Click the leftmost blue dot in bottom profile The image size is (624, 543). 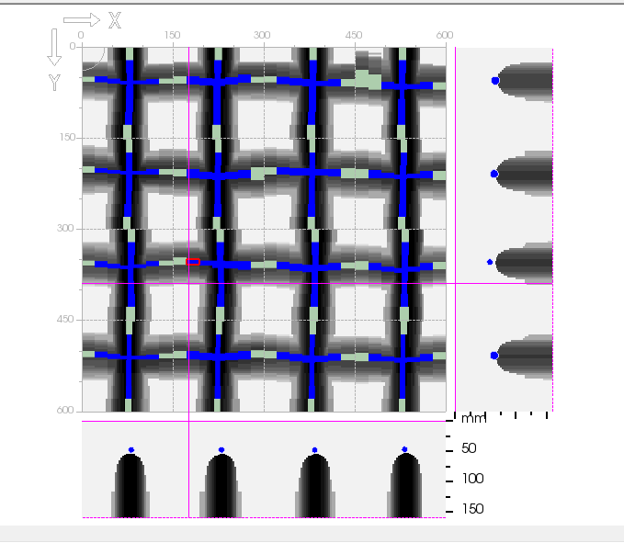tap(131, 449)
